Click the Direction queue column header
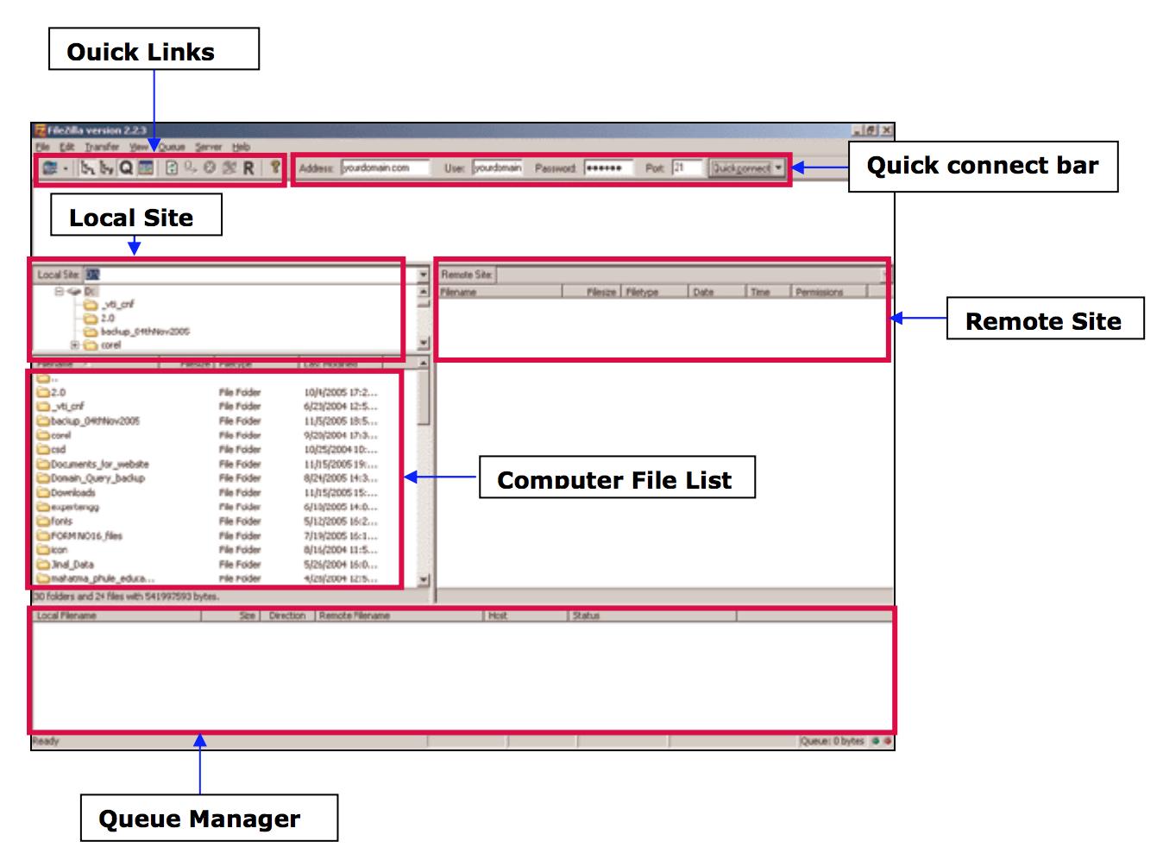The image size is (1163, 860). 287,616
